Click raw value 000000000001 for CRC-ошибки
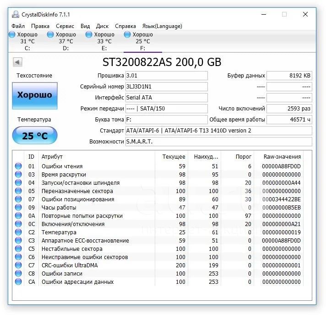 click(x=281, y=265)
